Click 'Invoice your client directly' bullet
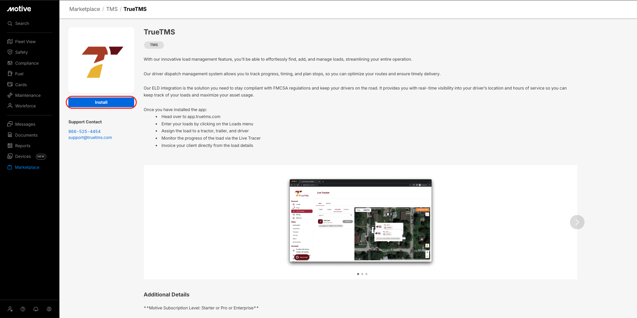Image resolution: width=637 pixels, height=318 pixels. [207, 146]
